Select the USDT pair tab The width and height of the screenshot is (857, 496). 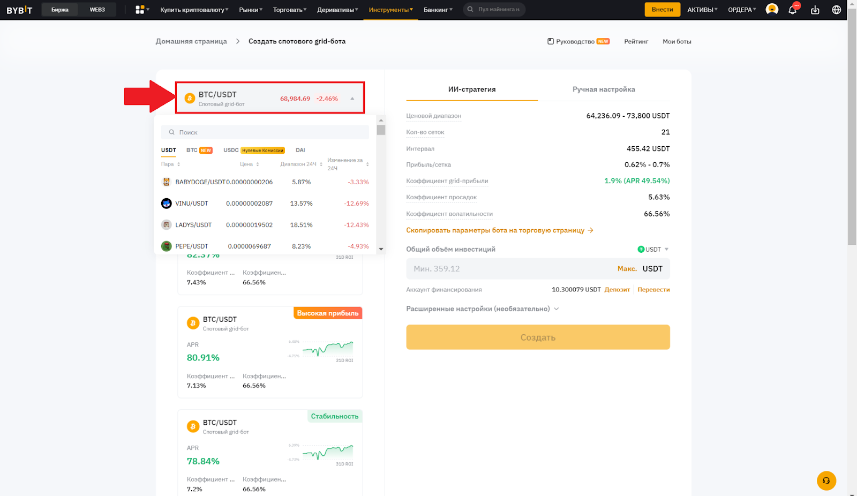coord(168,150)
